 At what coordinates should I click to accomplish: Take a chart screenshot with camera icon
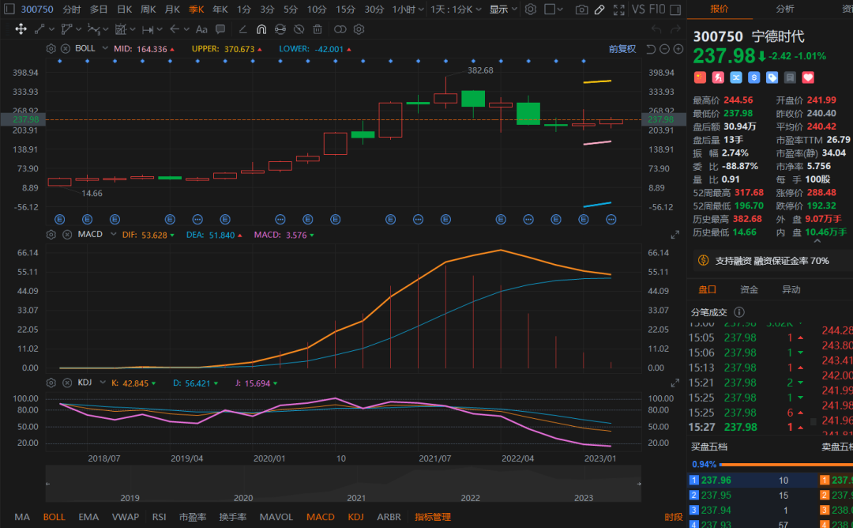point(581,9)
